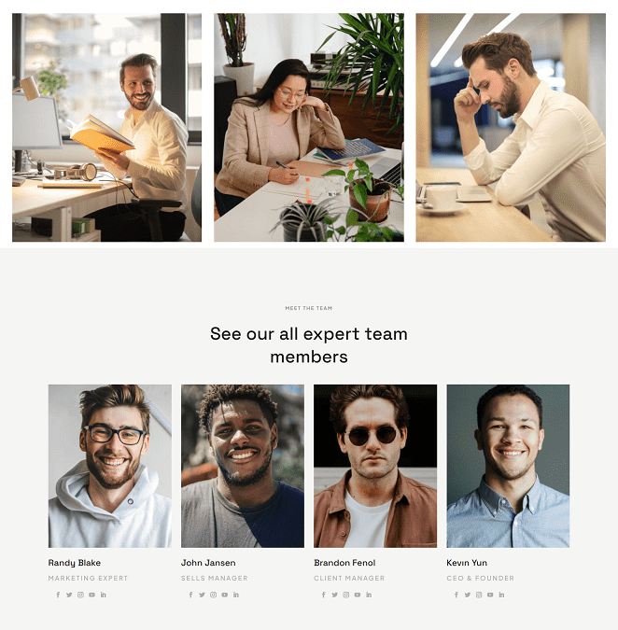The image size is (618, 630).
Task: Open Brandon Fenol's LinkedIn icon
Action: (369, 595)
